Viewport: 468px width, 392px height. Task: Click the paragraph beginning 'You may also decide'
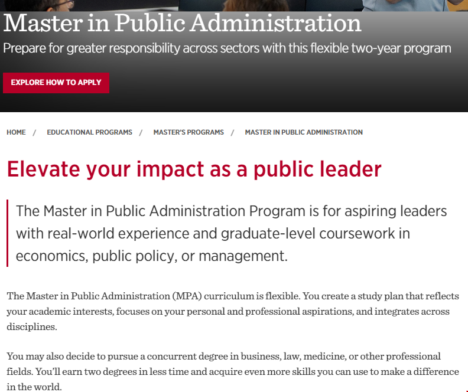pos(233,372)
